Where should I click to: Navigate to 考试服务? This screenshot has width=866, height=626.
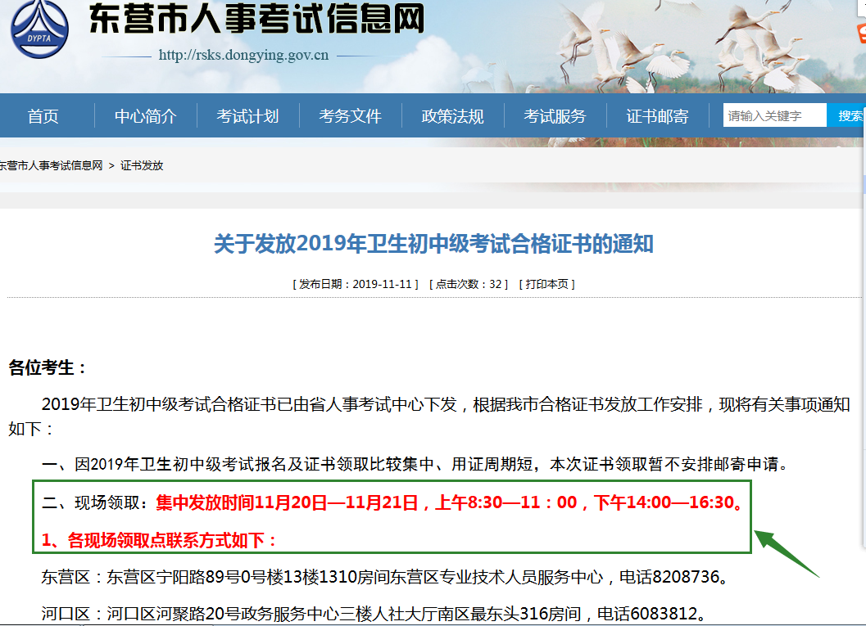555,116
